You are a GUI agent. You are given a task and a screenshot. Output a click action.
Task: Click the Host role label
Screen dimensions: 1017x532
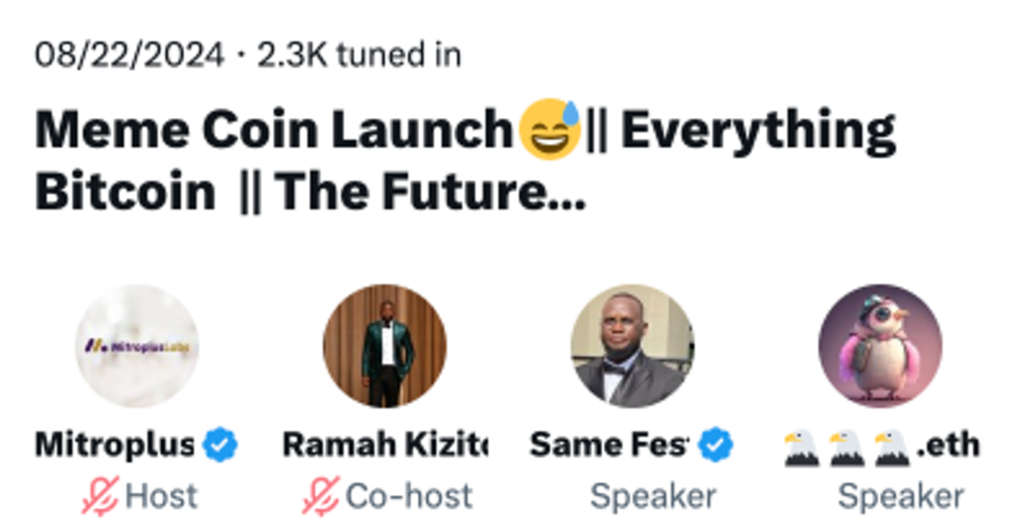pyautogui.click(x=162, y=496)
